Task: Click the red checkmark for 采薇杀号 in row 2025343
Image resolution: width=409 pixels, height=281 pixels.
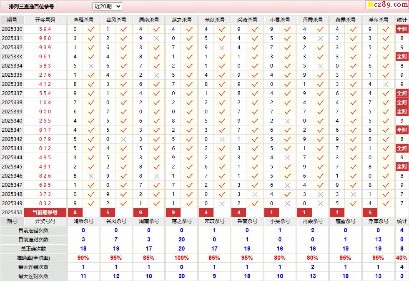Action: click(x=255, y=148)
